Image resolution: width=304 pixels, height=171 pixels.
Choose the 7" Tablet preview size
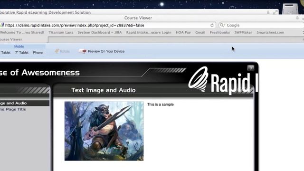pyautogui.click(x=22, y=53)
